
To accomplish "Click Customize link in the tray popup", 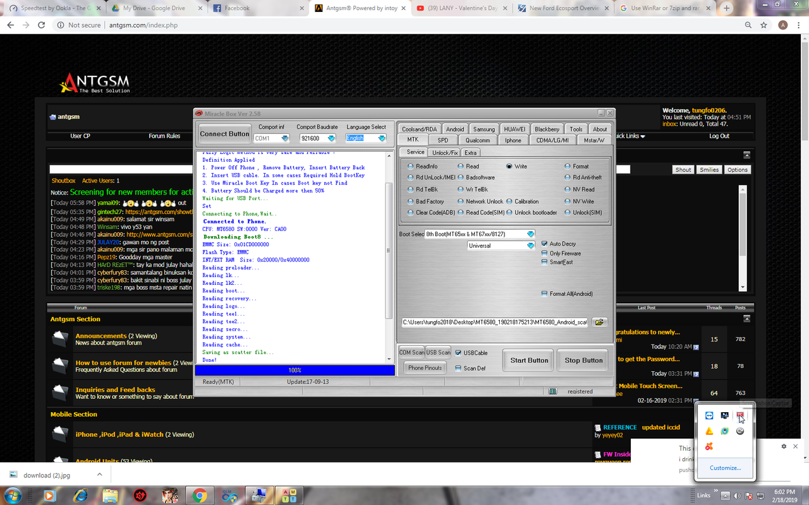I will tap(725, 468).
